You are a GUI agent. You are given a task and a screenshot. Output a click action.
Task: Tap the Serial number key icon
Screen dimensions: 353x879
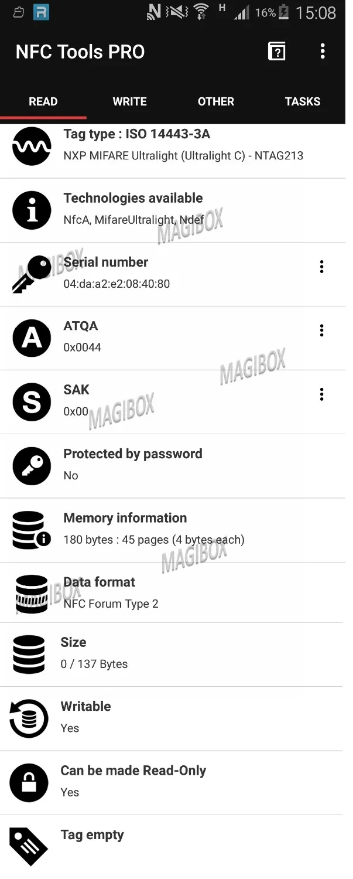[32, 274]
